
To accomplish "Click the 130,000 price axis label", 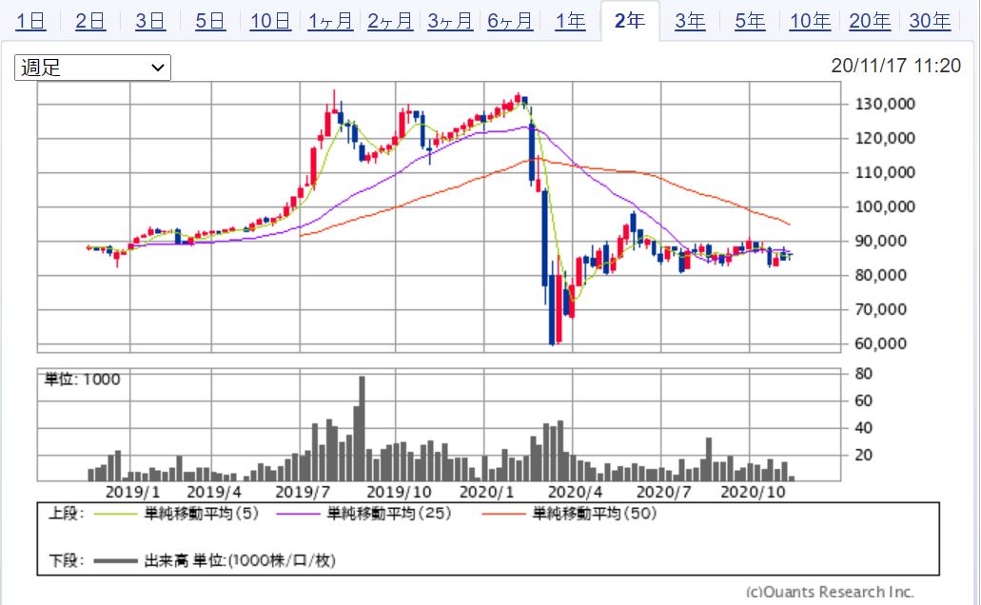I will (885, 104).
